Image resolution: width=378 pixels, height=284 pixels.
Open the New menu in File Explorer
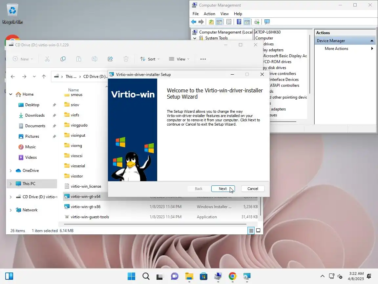(x=23, y=59)
